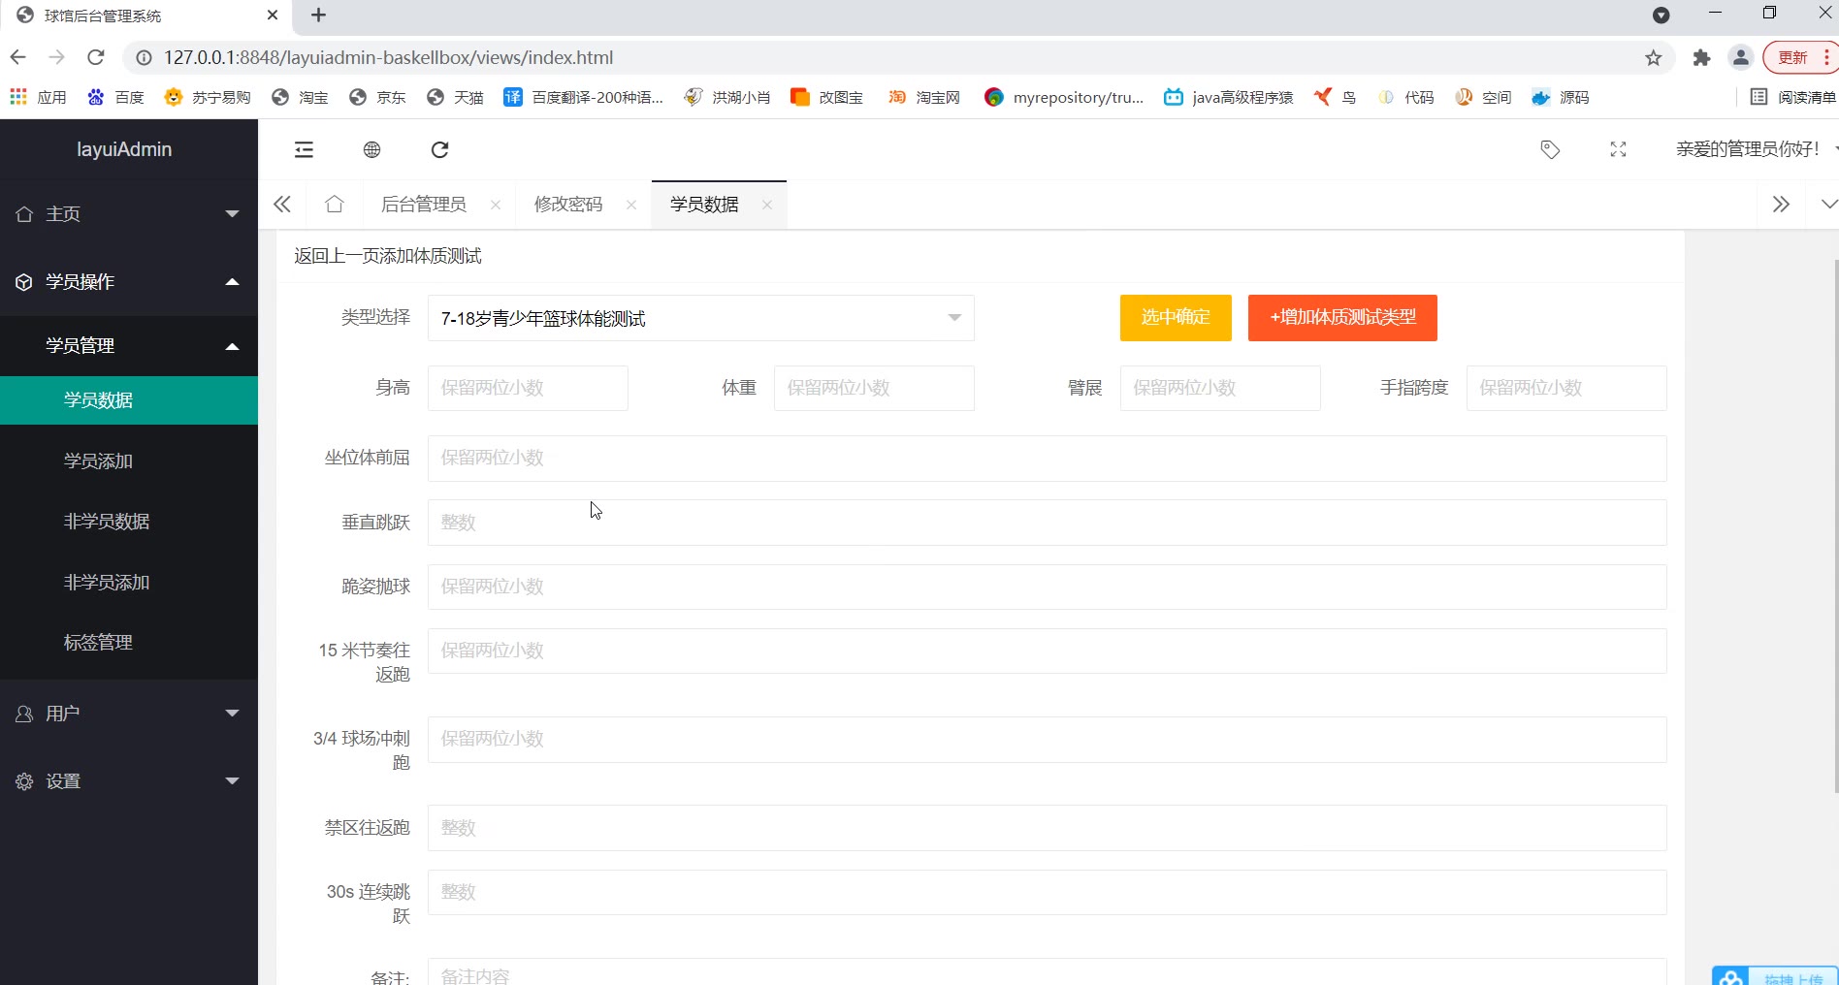The width and height of the screenshot is (1839, 985).
Task: Select 非学员数据 in the sidebar
Action: pyautogui.click(x=129, y=522)
